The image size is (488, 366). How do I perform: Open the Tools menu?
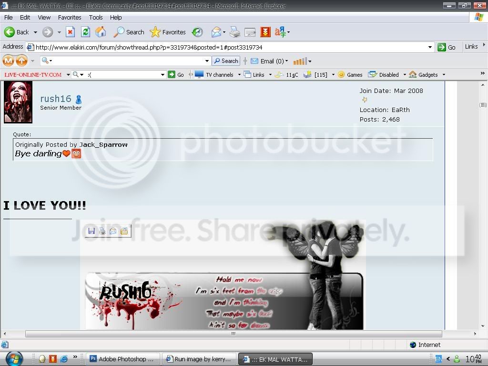(95, 18)
